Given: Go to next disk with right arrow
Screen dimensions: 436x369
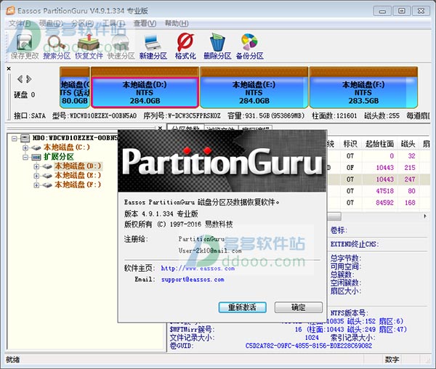Looking at the screenshot, I should [x=28, y=79].
